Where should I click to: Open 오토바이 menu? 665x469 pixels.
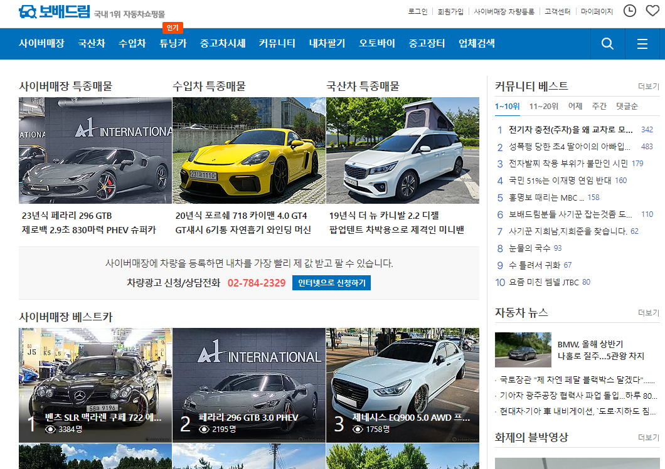[376, 43]
